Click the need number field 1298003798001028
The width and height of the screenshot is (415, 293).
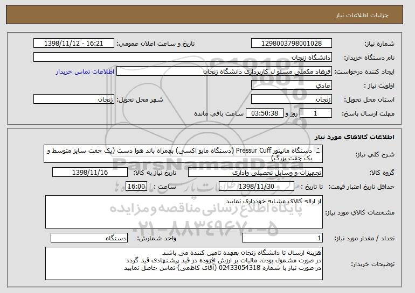click(x=292, y=44)
